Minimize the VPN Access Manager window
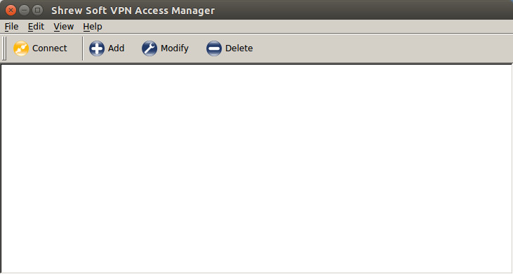This screenshot has height=274, width=513. tap(24, 10)
